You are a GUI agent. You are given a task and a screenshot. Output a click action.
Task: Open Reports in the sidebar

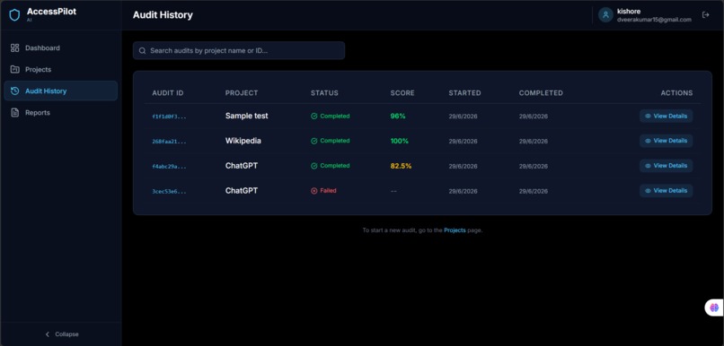click(60, 112)
